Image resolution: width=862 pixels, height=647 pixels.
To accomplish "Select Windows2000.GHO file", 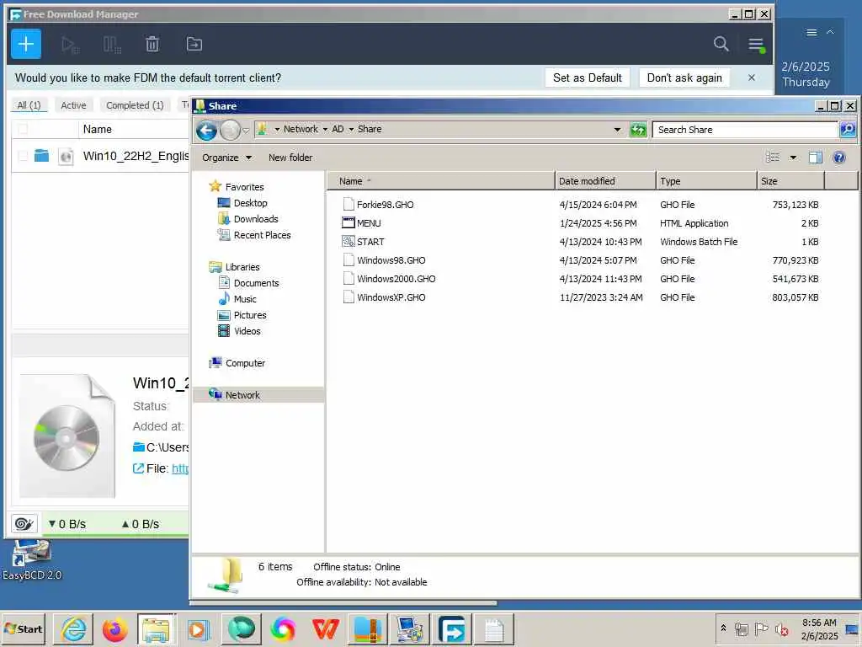I will 396,279.
